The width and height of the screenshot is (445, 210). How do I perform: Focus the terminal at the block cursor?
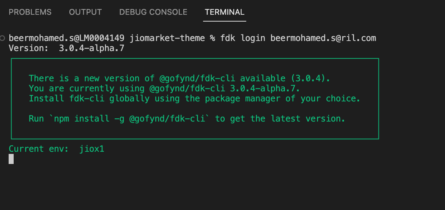pos(11,159)
